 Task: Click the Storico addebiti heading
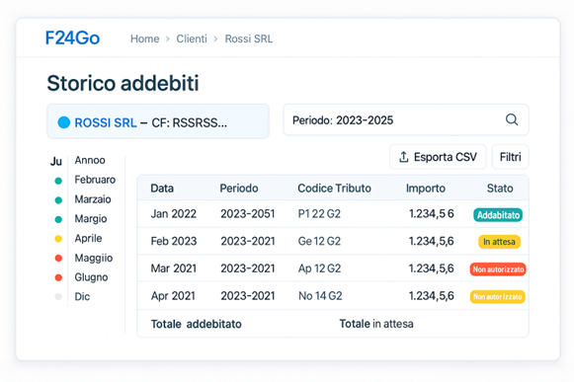123,83
